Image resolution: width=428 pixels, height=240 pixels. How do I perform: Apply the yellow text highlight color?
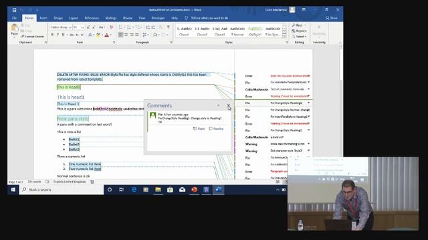(98, 35)
